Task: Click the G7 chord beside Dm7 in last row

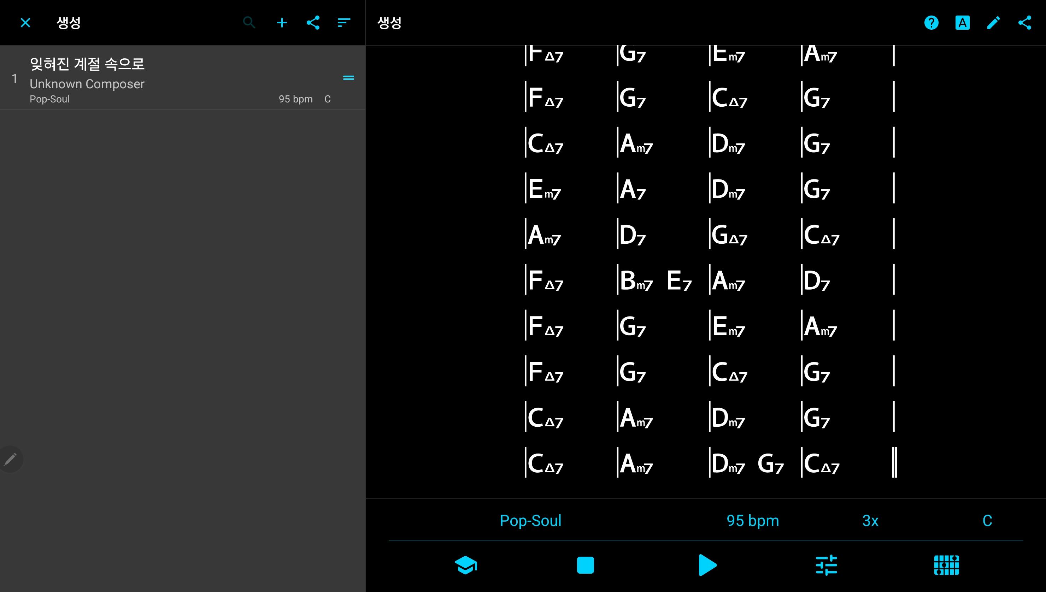Action: click(771, 463)
